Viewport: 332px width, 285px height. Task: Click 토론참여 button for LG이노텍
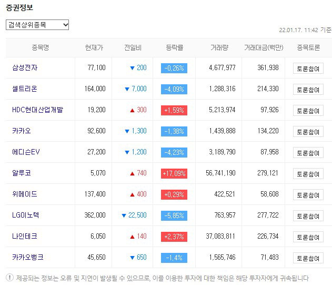308,215
